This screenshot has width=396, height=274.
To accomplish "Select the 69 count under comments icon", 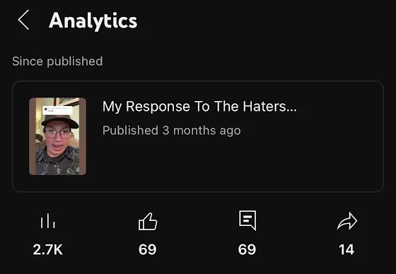I will (x=247, y=249).
